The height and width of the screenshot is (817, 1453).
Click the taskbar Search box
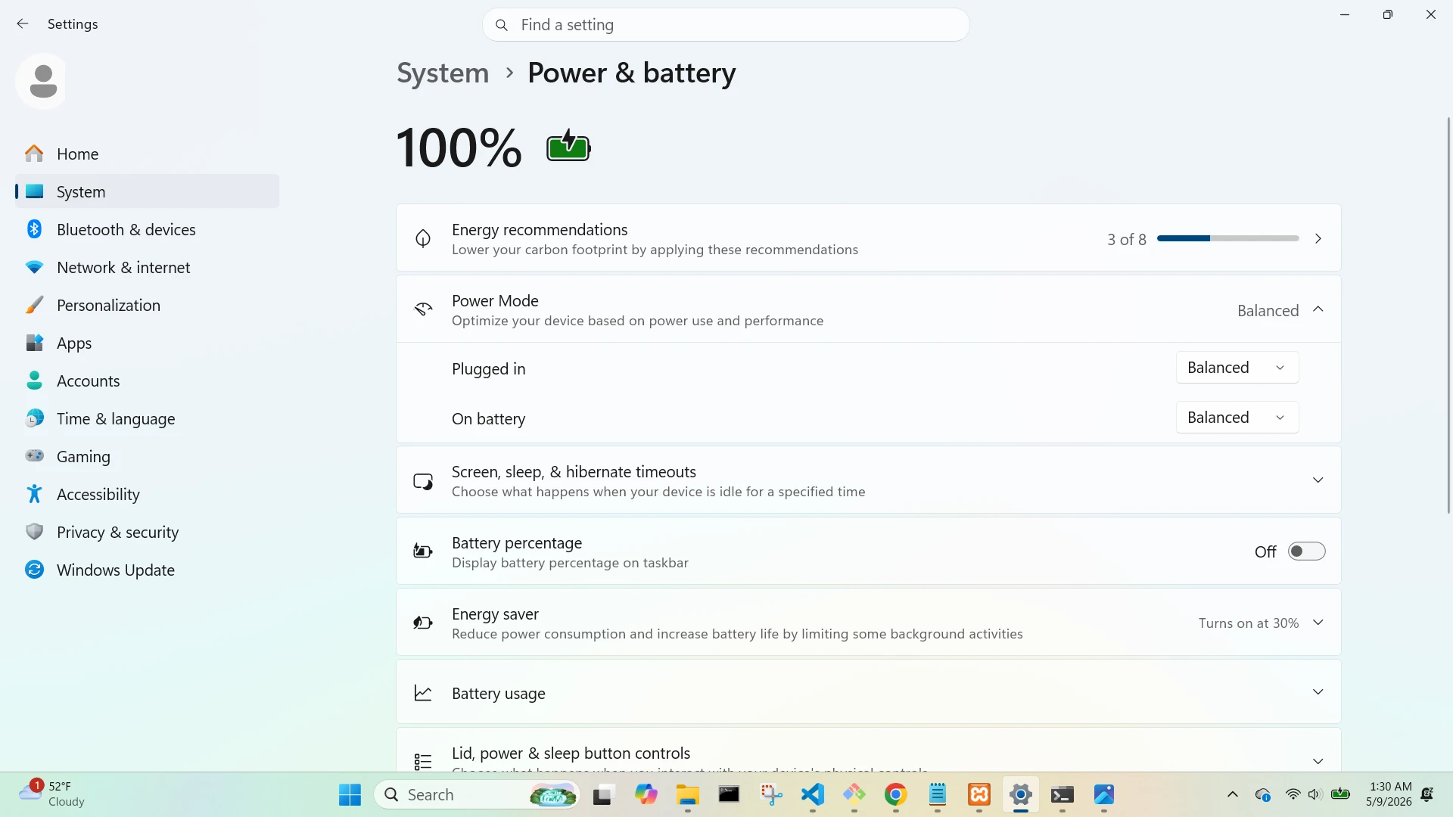pos(478,795)
